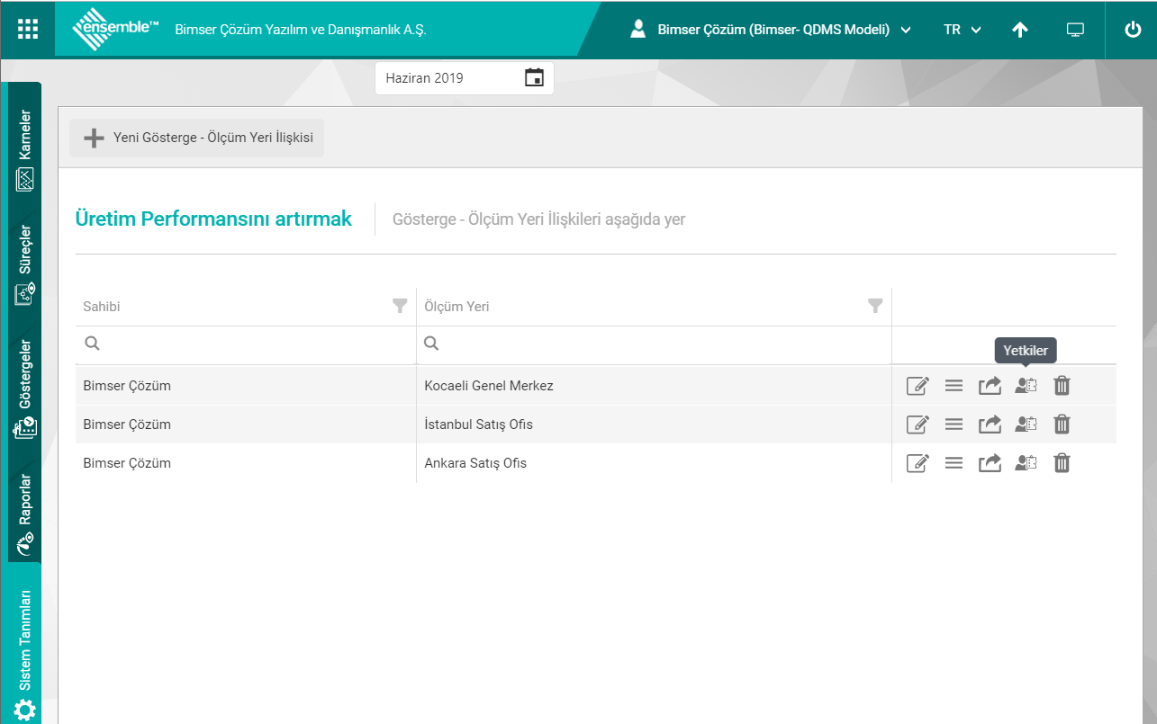The image size is (1157, 724).
Task: Edit the Kocaeli Genel Merkez row
Action: coord(917,386)
